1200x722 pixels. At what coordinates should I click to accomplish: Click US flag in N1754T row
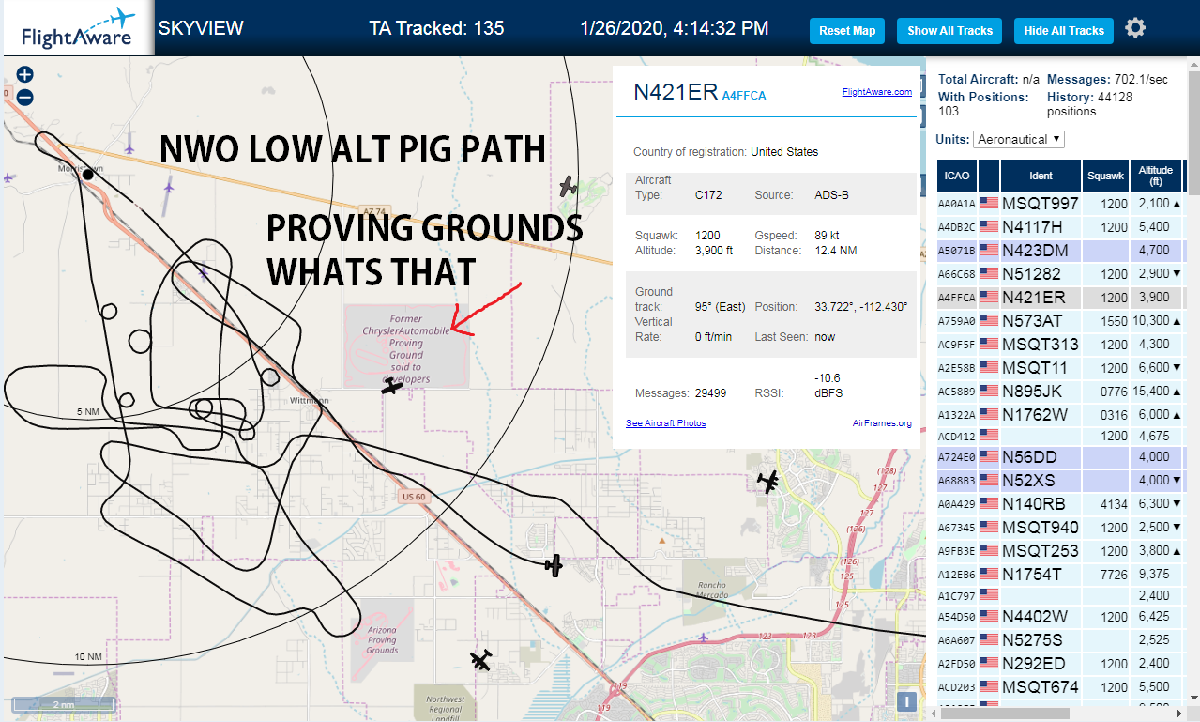pos(988,574)
